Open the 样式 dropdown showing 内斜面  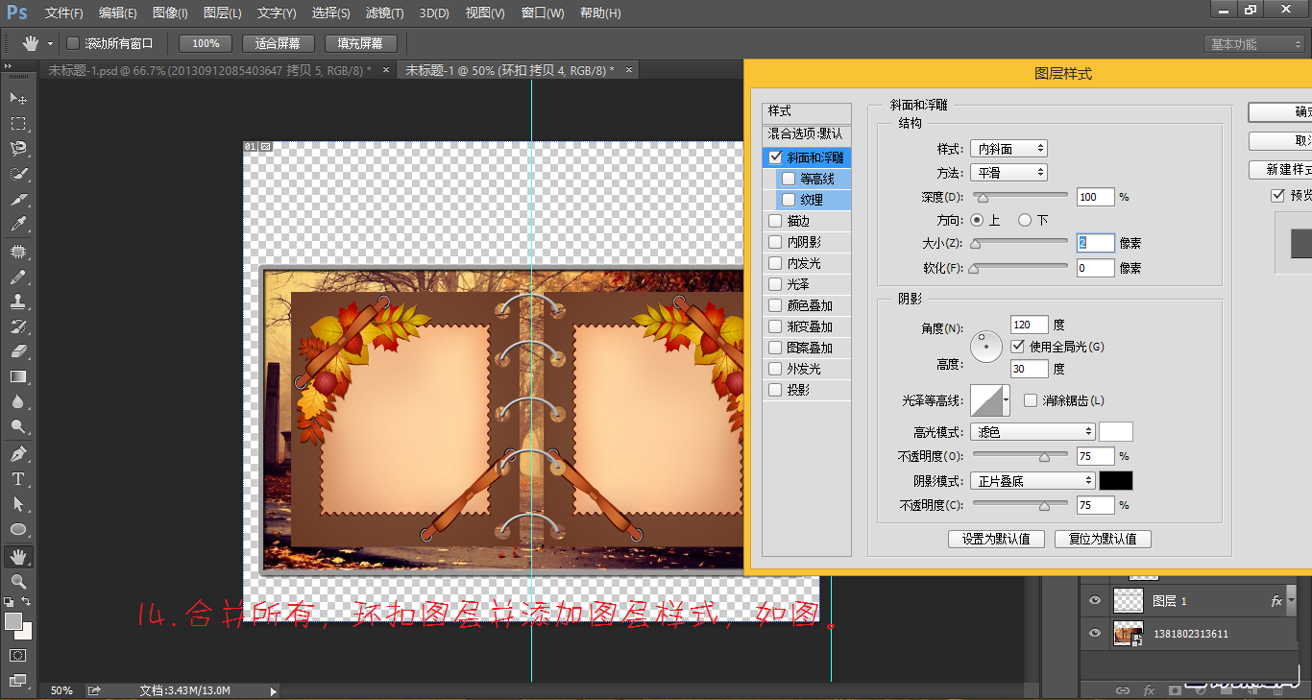coord(1008,149)
